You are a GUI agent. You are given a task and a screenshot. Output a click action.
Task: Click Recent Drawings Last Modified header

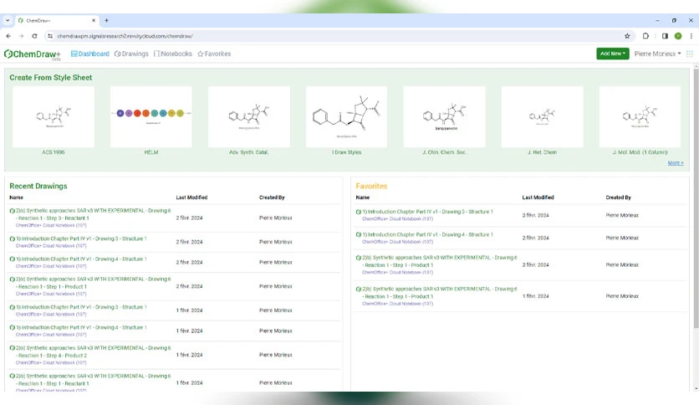pyautogui.click(x=191, y=197)
